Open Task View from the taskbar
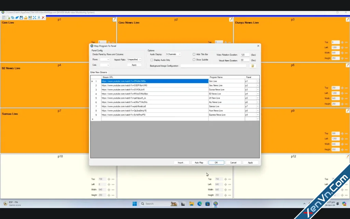Viewport: 350px width, 219px height. [x=183, y=204]
